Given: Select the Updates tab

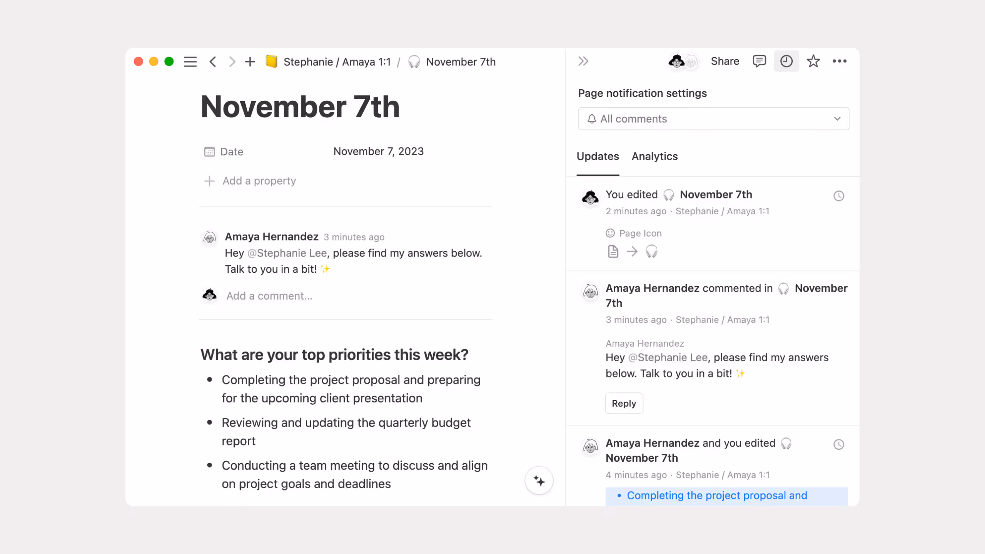Looking at the screenshot, I should pos(597,156).
